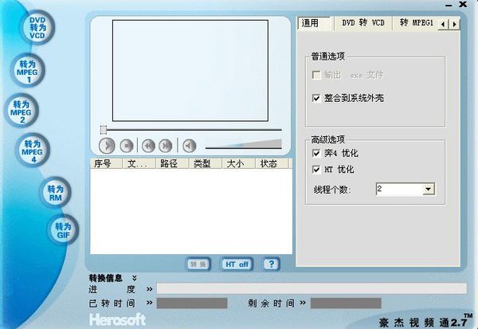Click the 路径 column header
The height and width of the screenshot is (329, 478).
tap(172, 163)
